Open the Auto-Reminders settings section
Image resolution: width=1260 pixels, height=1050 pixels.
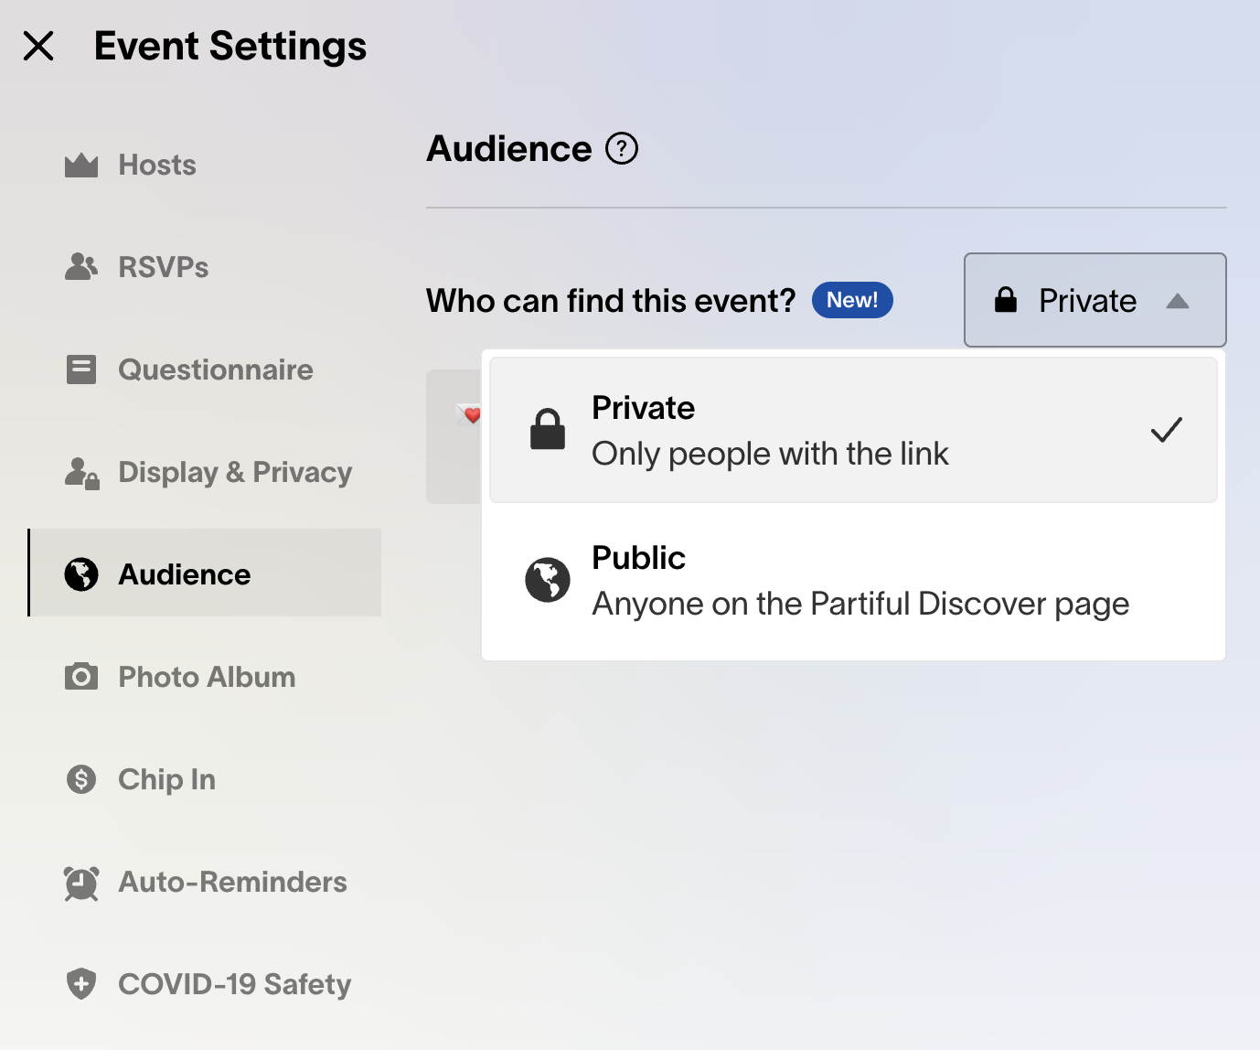[x=232, y=883]
